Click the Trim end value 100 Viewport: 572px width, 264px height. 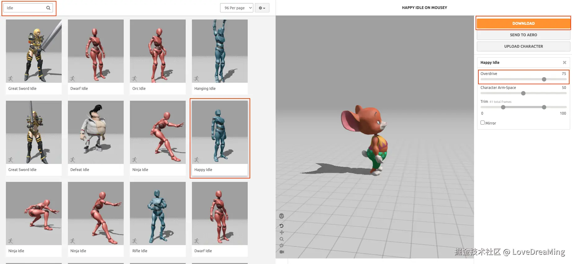(563, 113)
